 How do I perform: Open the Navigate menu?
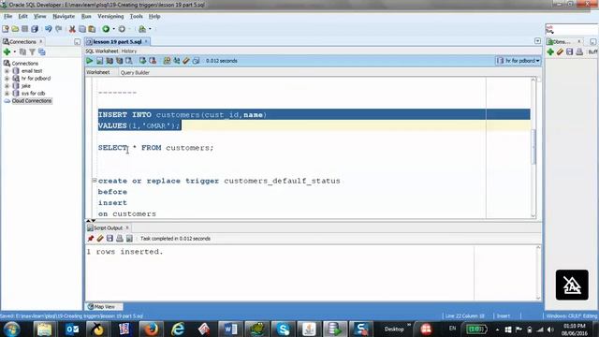pos(64,17)
